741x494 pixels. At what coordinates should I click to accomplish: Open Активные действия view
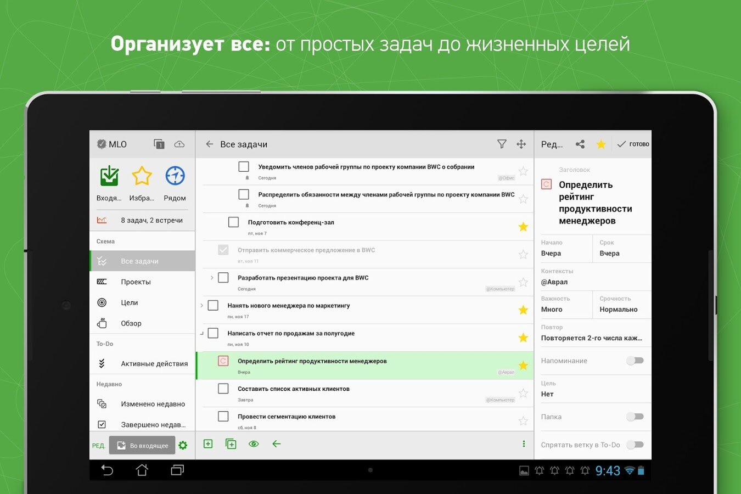[x=142, y=363]
